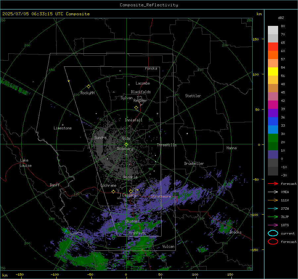The width and height of the screenshot is (298, 279).
Task: Click the dBZ legend heading
Action: pos(281,18)
